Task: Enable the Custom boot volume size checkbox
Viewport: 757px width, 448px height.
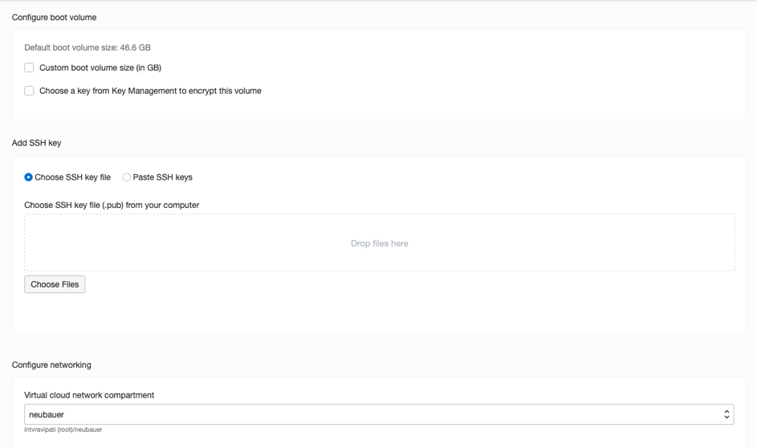Action: click(29, 68)
